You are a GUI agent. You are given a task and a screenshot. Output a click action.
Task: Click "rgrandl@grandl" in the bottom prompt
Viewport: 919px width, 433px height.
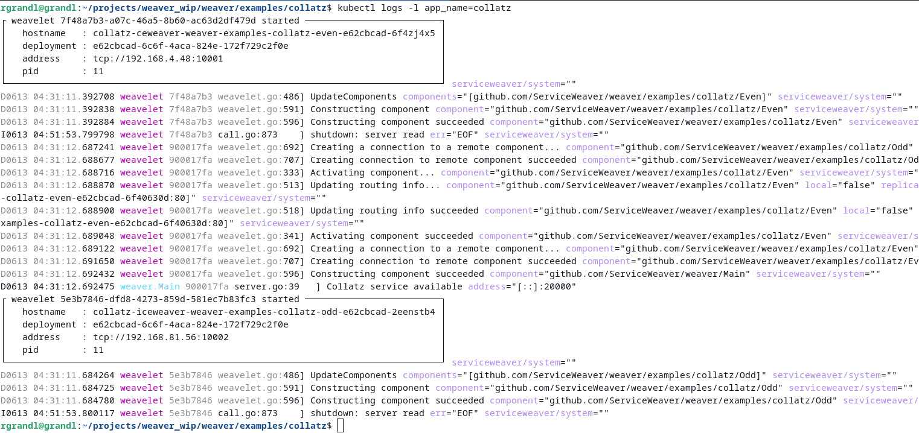tap(38, 426)
